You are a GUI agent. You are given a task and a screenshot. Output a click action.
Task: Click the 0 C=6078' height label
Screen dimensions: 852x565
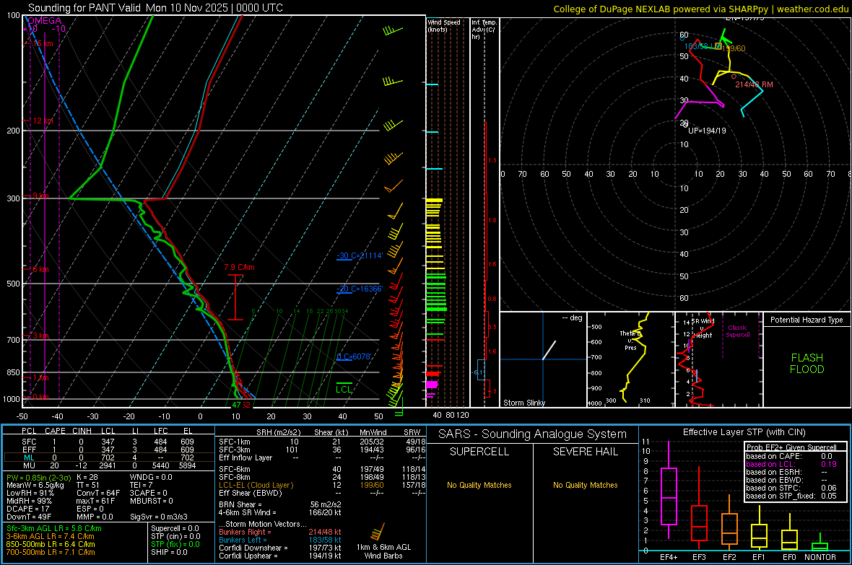pyautogui.click(x=354, y=356)
